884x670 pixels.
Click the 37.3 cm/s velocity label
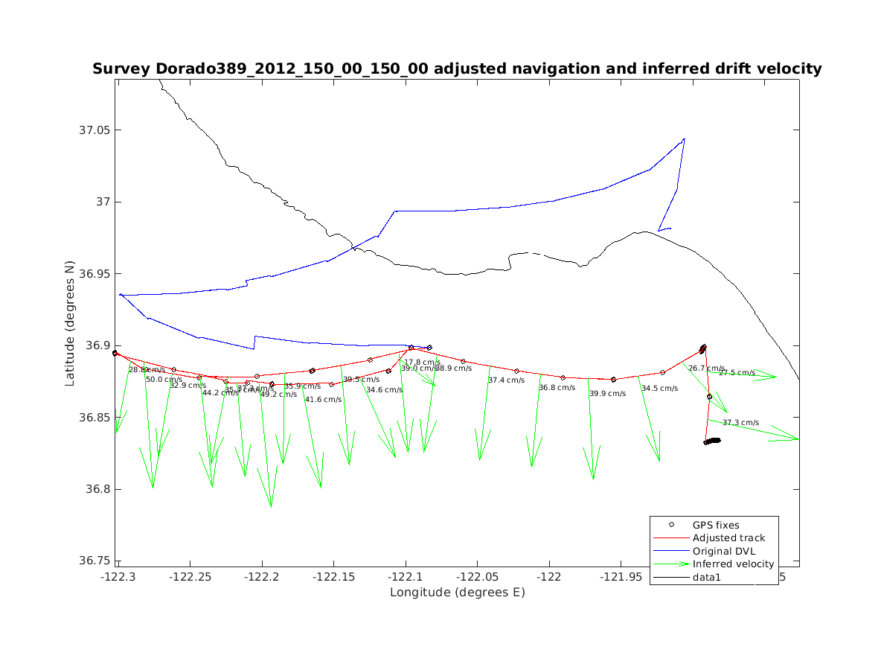(740, 423)
